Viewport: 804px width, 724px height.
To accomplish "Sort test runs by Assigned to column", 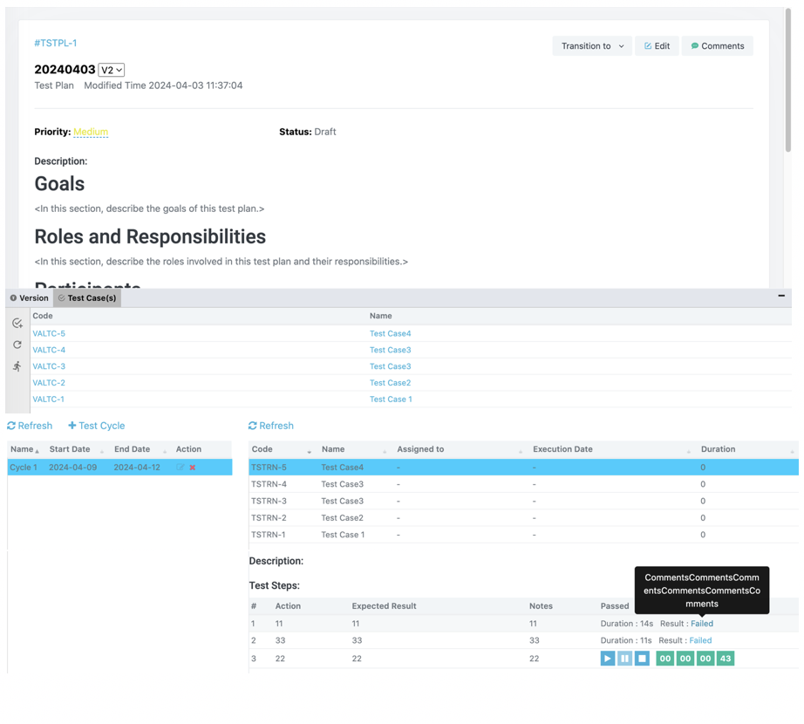I will point(460,449).
